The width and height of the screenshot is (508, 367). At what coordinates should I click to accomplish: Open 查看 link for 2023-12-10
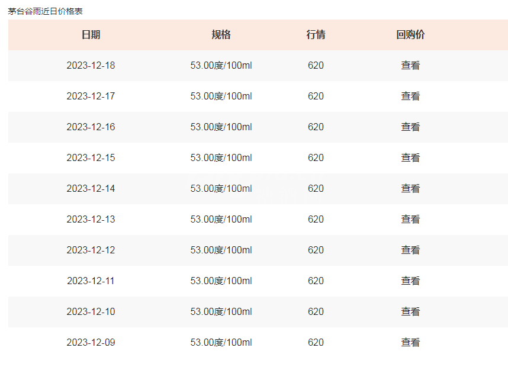point(410,311)
